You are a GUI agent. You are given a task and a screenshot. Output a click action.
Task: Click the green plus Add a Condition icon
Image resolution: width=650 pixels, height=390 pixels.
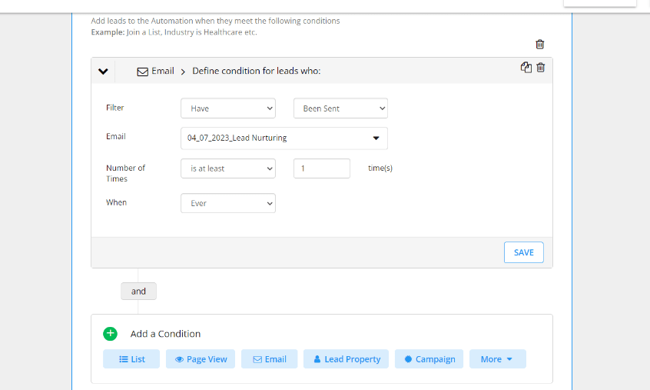pos(111,334)
